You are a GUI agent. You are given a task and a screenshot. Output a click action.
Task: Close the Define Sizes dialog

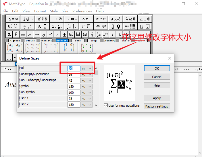pyautogui.click(x=170, y=58)
